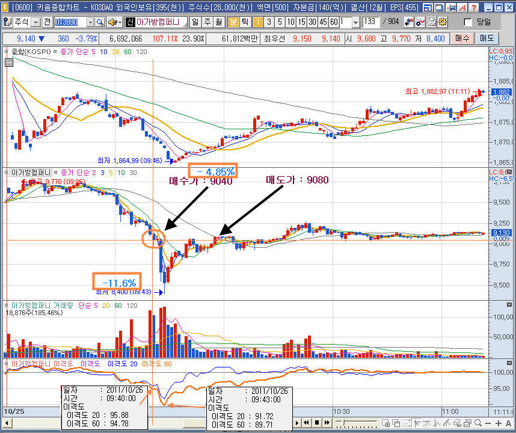Click the 매도 sell button

[487, 38]
